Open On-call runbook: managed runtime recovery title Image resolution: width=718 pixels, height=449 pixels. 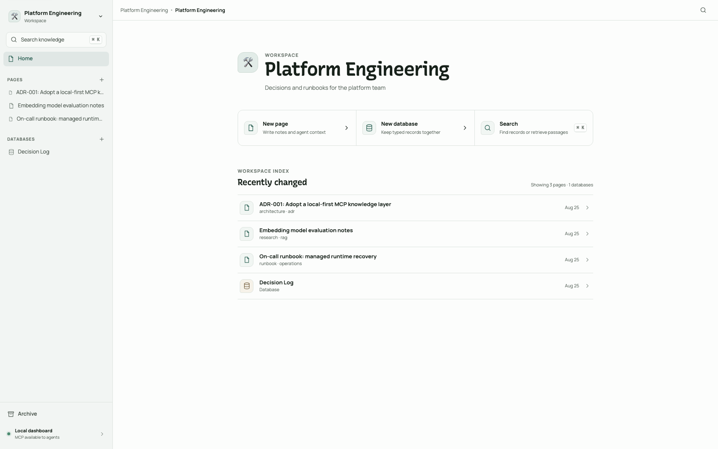318,257
